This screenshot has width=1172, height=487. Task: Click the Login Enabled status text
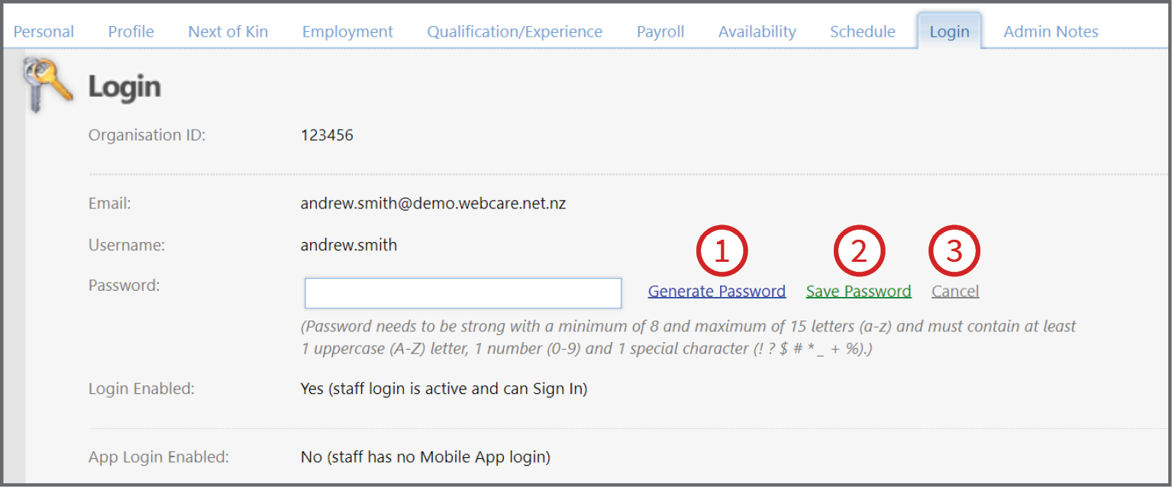[444, 389]
